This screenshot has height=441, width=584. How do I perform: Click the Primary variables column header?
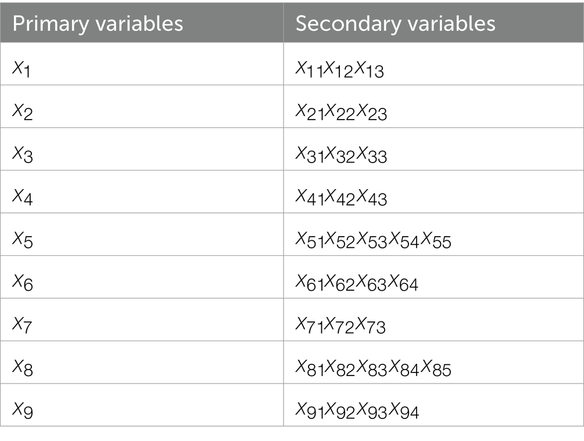[x=98, y=23]
